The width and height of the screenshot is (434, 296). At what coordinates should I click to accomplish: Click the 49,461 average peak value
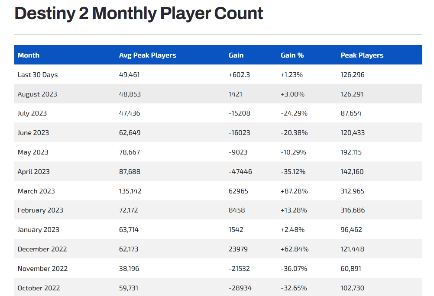[129, 75]
